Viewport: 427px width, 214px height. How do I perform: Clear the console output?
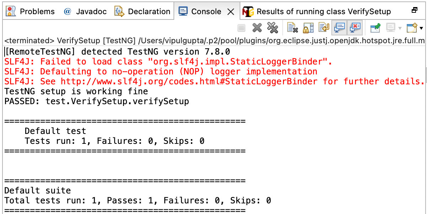coord(292,28)
